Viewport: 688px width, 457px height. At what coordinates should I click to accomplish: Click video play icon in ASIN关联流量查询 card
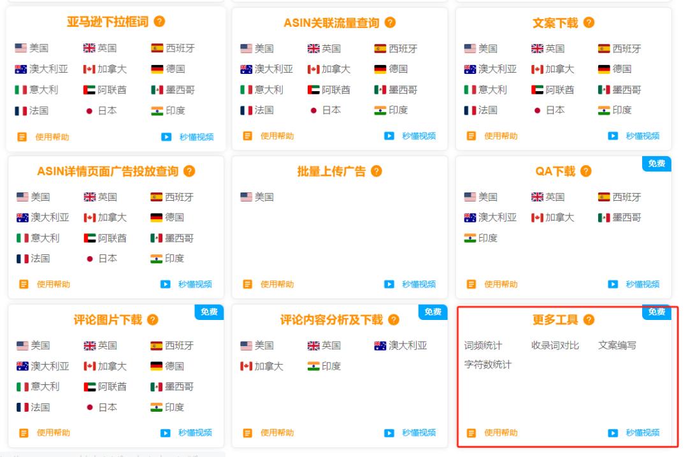point(389,136)
